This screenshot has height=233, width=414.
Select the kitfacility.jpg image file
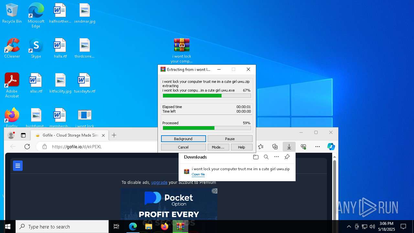pos(60,83)
